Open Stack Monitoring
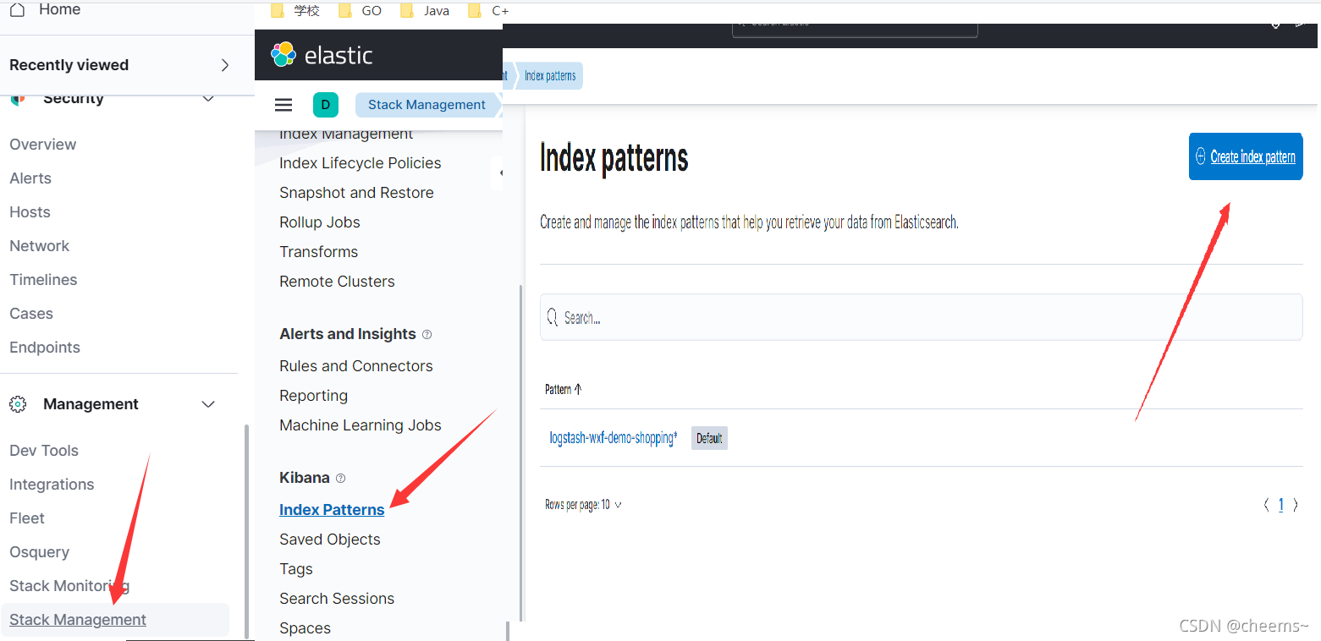The width and height of the screenshot is (1321, 641). 69,586
